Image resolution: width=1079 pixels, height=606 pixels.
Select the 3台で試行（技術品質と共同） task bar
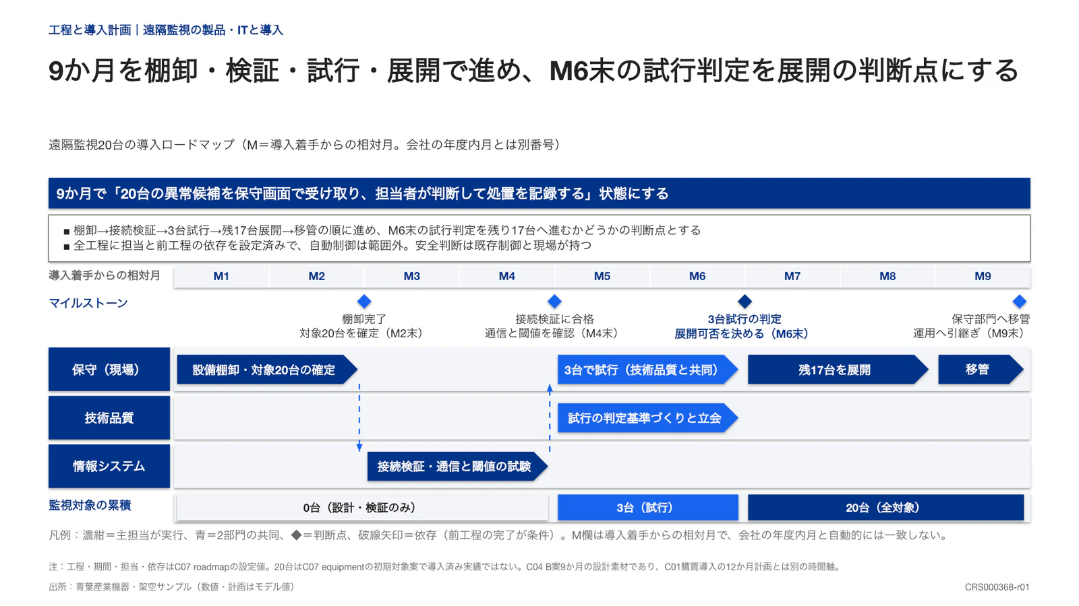[647, 370]
